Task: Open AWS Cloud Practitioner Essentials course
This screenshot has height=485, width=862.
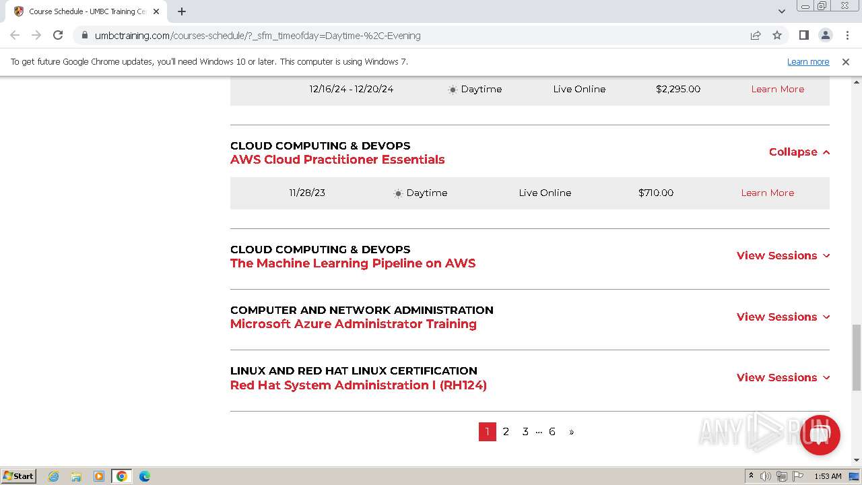Action: tap(337, 160)
